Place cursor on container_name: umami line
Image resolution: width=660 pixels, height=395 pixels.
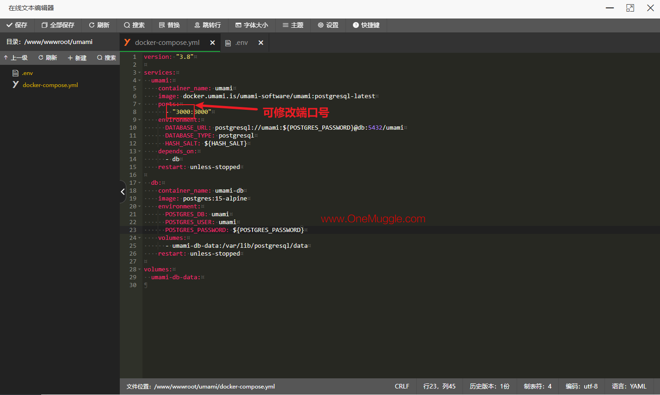(x=195, y=88)
